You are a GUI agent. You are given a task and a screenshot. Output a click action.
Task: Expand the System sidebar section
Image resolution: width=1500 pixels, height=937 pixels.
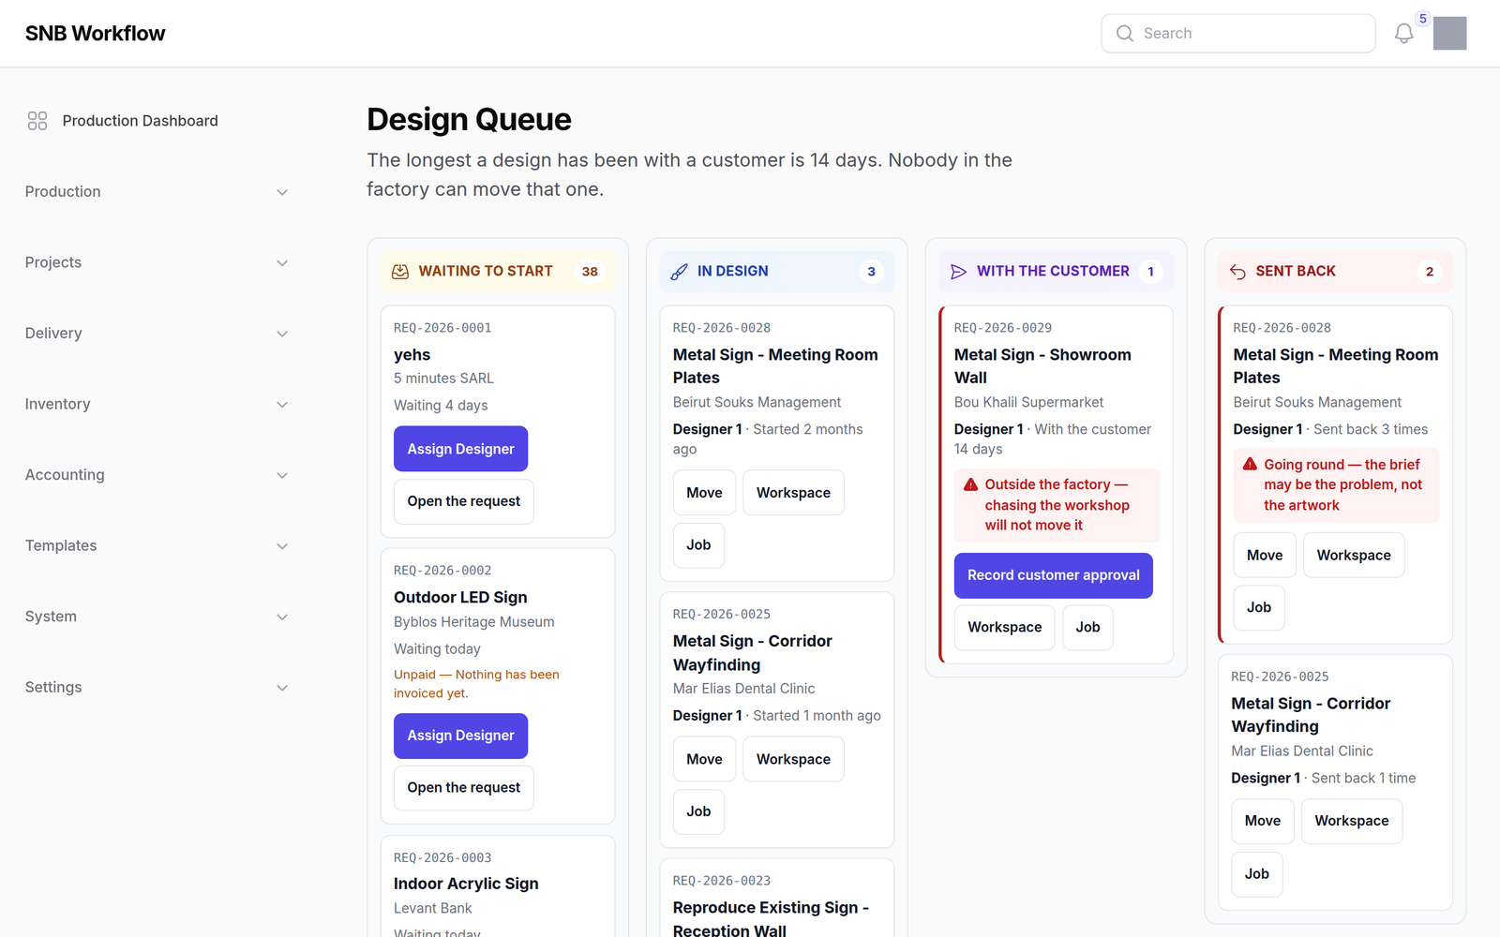coord(157,617)
